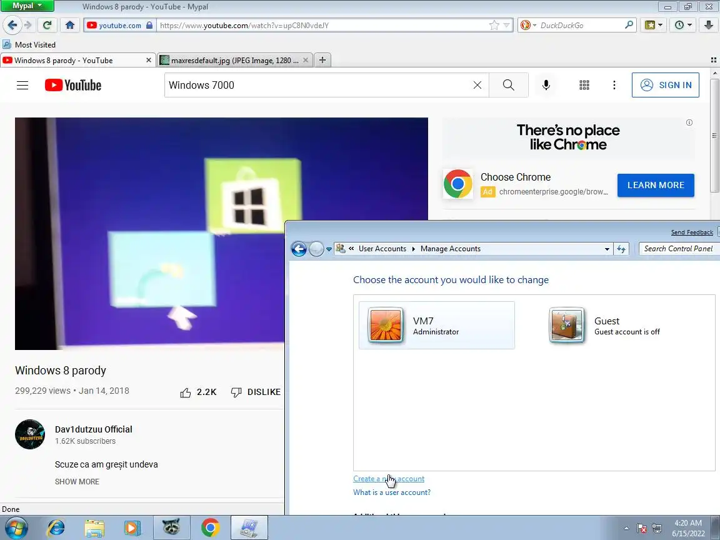Open the Windows Start menu
Screen dimensions: 720x540
pos(16,527)
